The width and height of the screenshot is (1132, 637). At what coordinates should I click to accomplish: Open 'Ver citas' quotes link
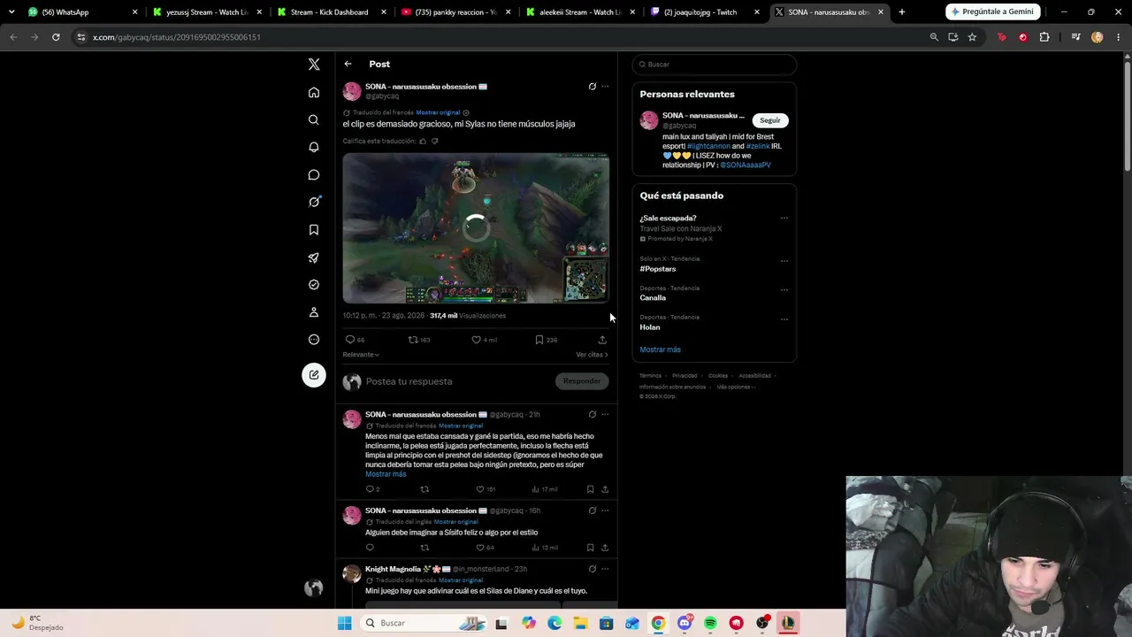(x=592, y=355)
